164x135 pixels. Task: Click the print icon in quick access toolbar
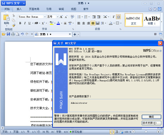coord(13,34)
